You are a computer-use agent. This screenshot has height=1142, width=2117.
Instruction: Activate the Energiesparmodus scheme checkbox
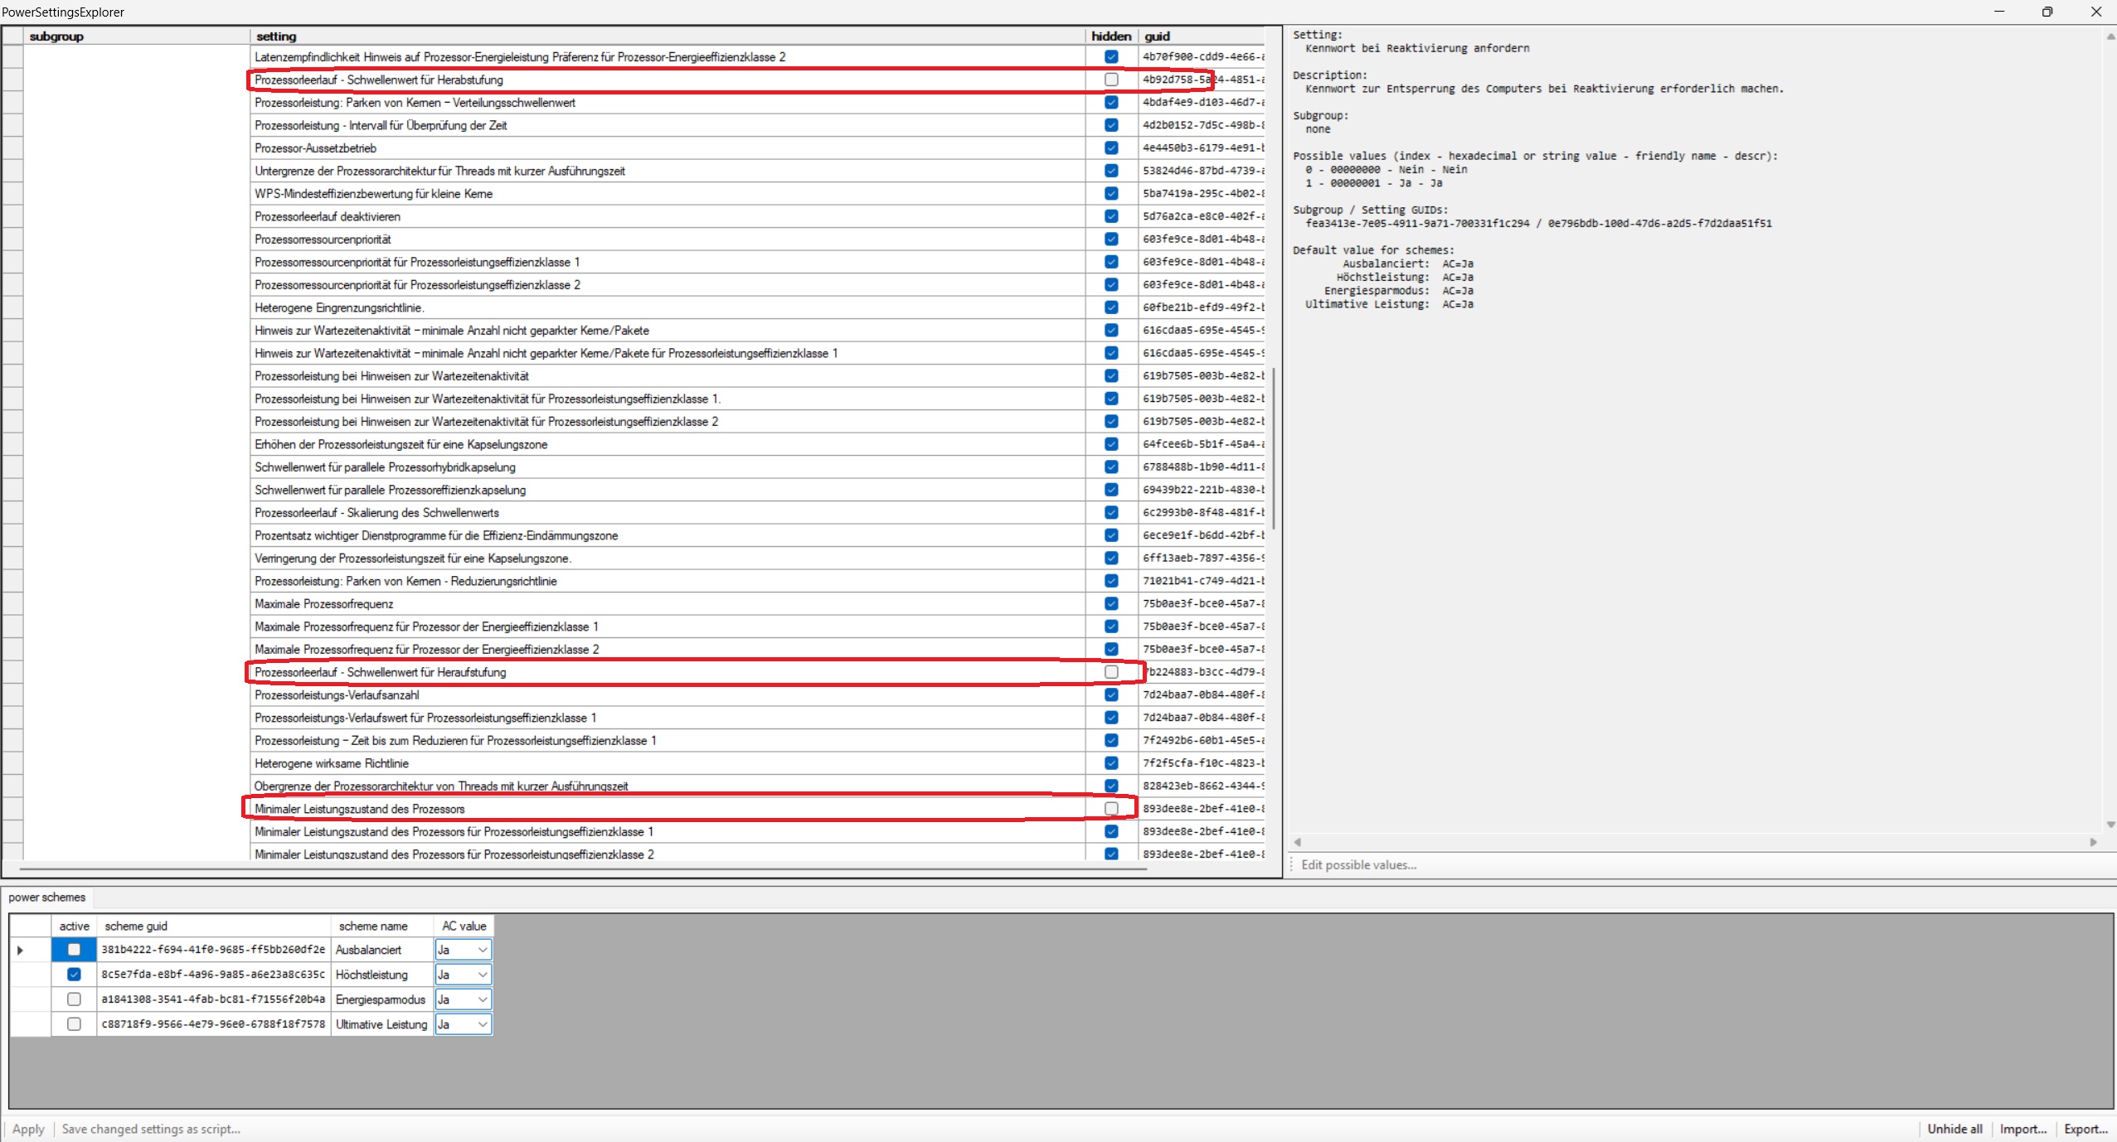[x=74, y=999]
